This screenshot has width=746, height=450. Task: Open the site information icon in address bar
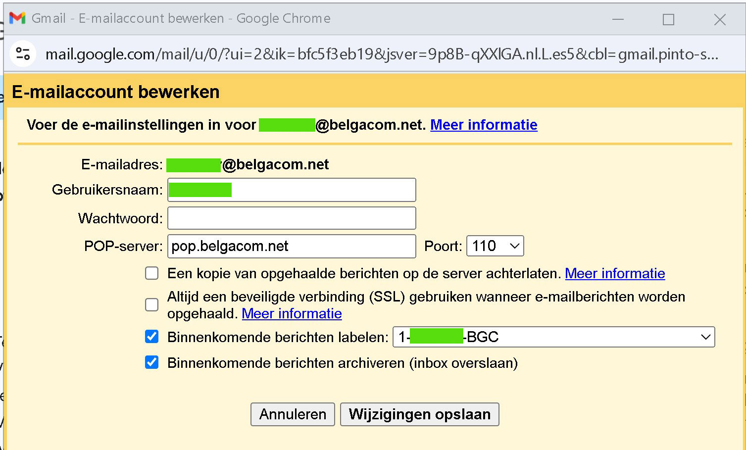(23, 53)
